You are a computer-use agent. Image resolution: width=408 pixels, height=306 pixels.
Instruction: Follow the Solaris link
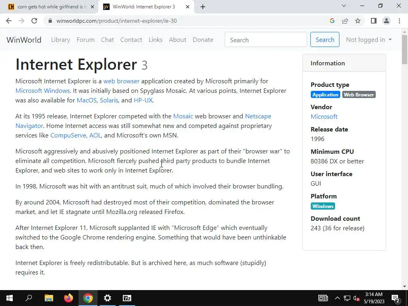coord(109,100)
